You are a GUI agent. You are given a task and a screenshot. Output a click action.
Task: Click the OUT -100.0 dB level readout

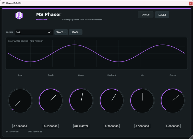click(35, 132)
